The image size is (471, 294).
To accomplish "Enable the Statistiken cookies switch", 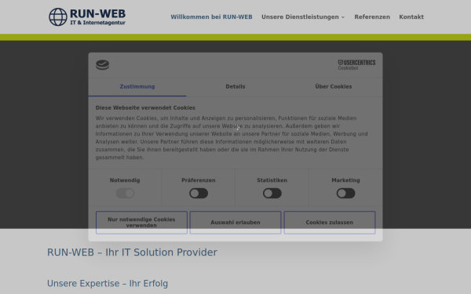I will pos(272,193).
